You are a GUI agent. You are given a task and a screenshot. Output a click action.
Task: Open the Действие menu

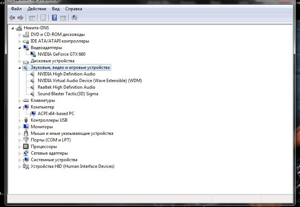click(37, 8)
